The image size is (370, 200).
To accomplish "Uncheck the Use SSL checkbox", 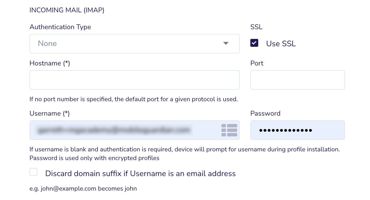I will pyautogui.click(x=254, y=43).
